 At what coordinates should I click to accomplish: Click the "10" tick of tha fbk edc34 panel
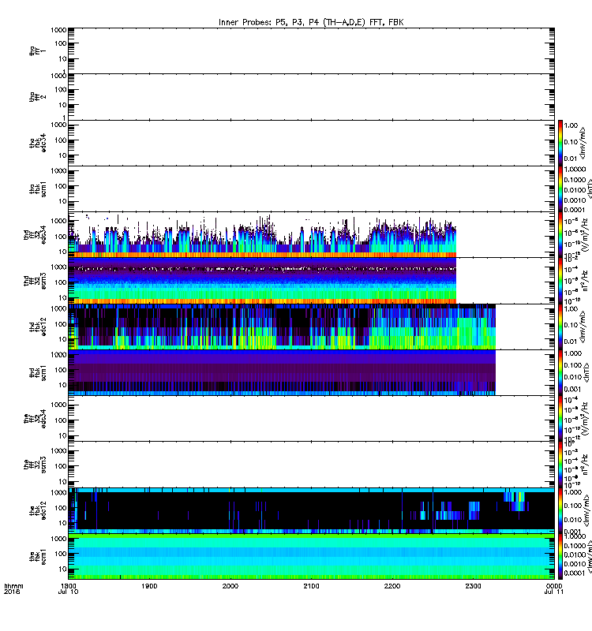coord(62,155)
